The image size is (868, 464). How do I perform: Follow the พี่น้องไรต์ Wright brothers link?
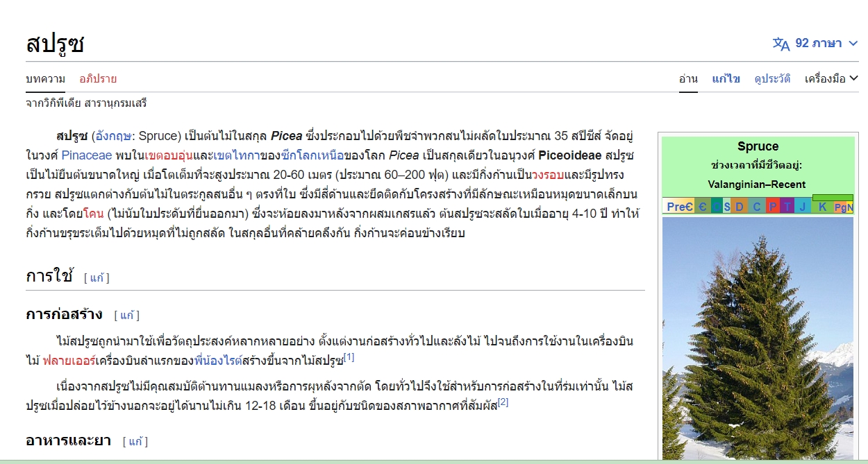(x=217, y=361)
